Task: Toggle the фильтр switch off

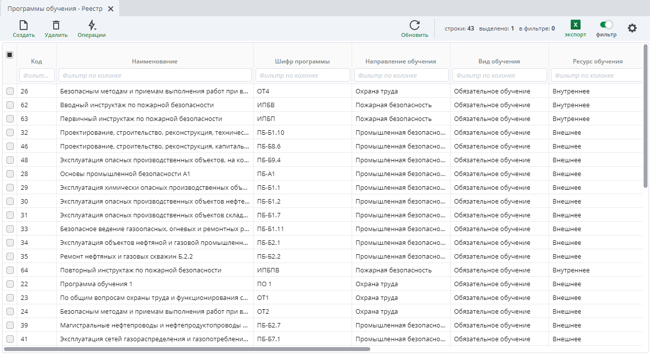Action: point(606,25)
